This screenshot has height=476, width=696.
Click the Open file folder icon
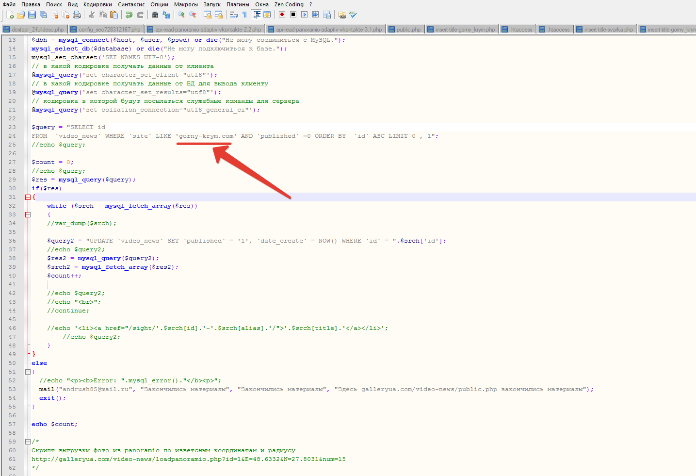pyautogui.click(x=20, y=15)
